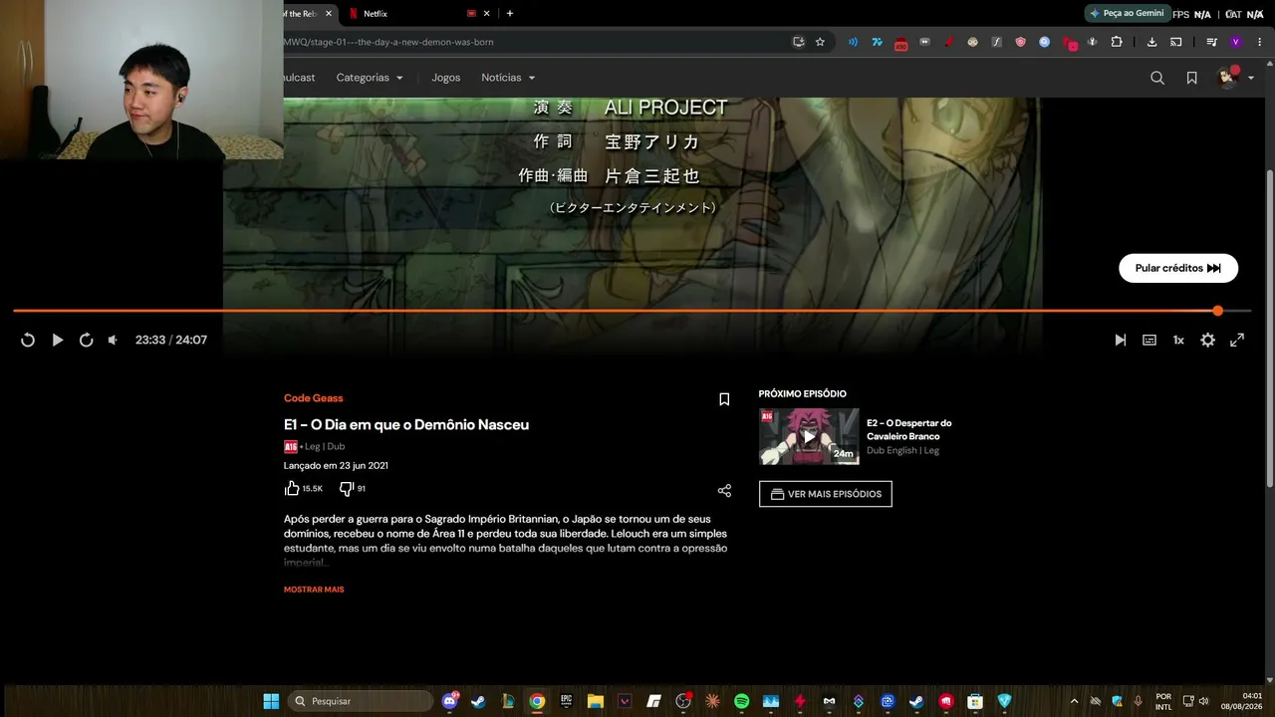Screen dimensions: 1275x717
Task: Open a new browser tab
Action: tap(510, 14)
